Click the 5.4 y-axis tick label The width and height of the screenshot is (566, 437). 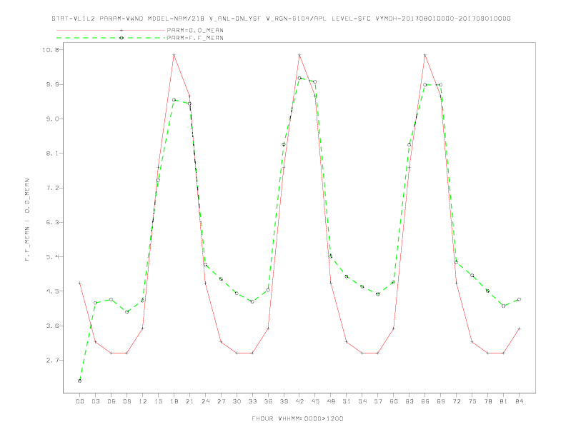tap(53, 257)
